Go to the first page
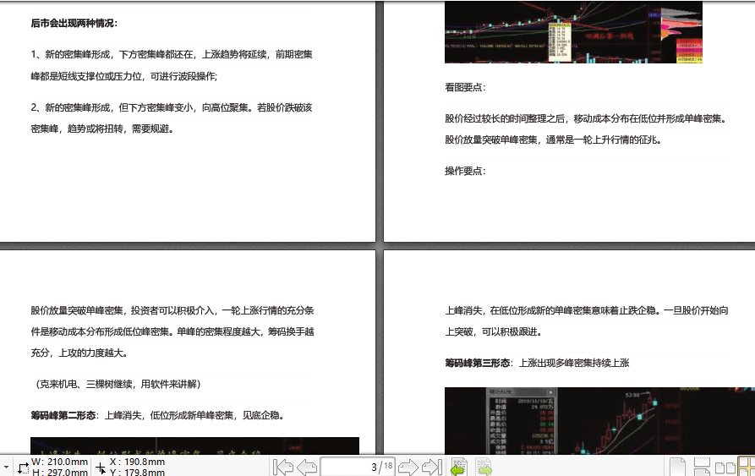Viewport: 755px width, 476px height. point(283,467)
